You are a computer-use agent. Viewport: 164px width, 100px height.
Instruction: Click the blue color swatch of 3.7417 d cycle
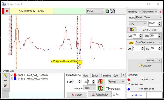tap(15, 78)
